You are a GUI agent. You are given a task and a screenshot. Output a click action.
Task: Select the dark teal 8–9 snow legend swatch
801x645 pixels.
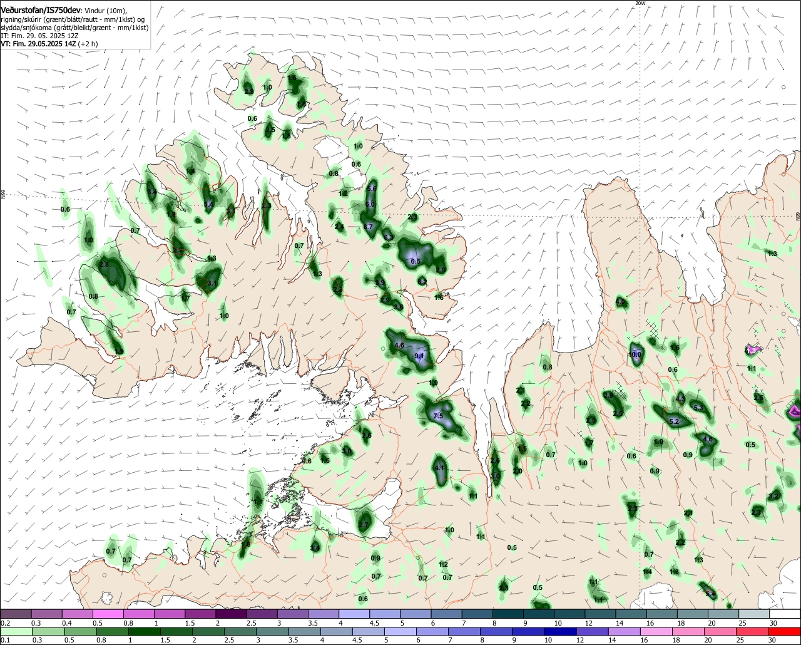508,614
